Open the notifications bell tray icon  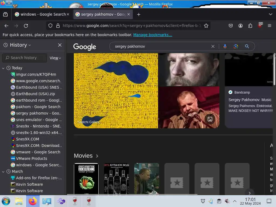click(203, 201)
